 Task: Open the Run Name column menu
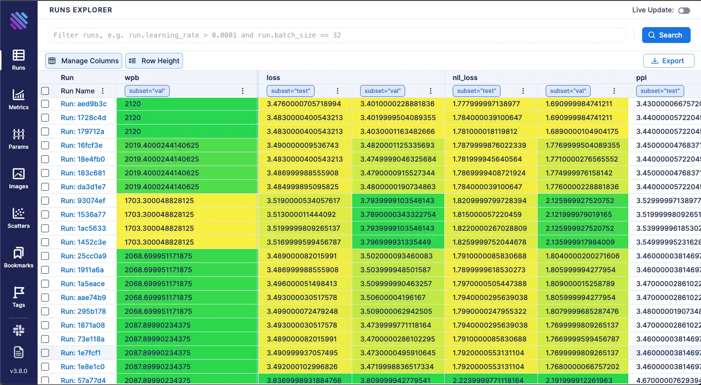(x=103, y=91)
